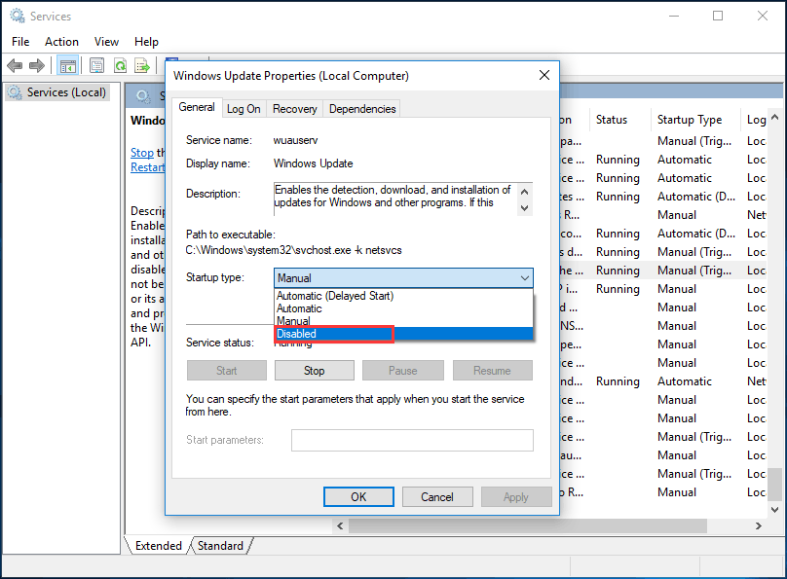
Task: Switch to the Extended view tab
Action: click(159, 545)
